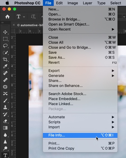Choose New... from File menu

80,9
